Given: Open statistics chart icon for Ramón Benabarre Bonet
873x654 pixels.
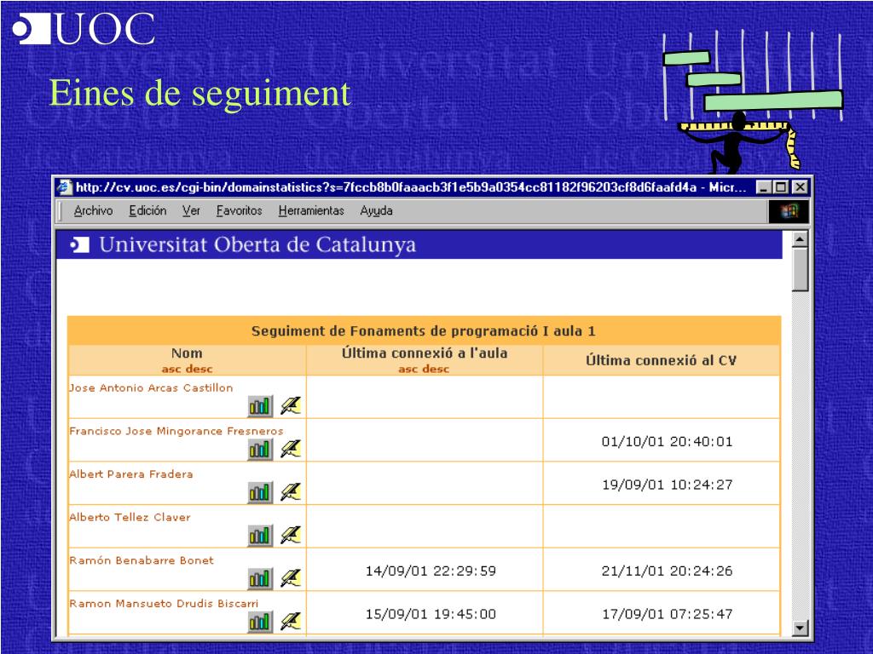Looking at the screenshot, I should pyautogui.click(x=260, y=579).
